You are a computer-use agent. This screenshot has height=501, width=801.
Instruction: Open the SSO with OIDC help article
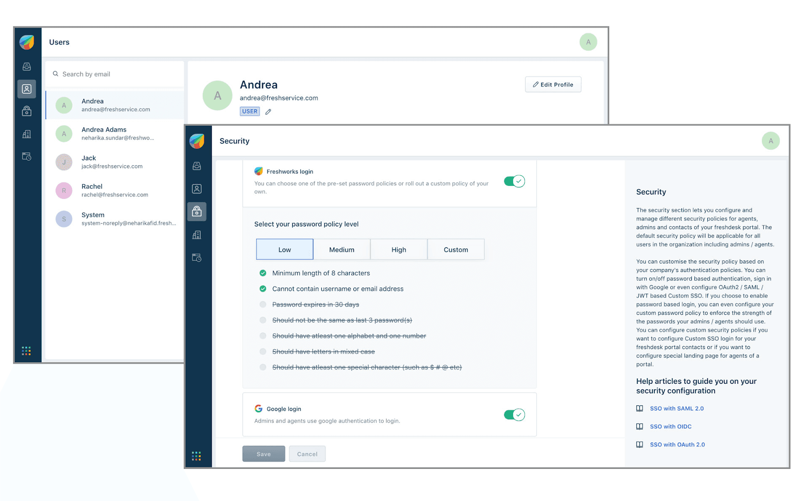(671, 426)
